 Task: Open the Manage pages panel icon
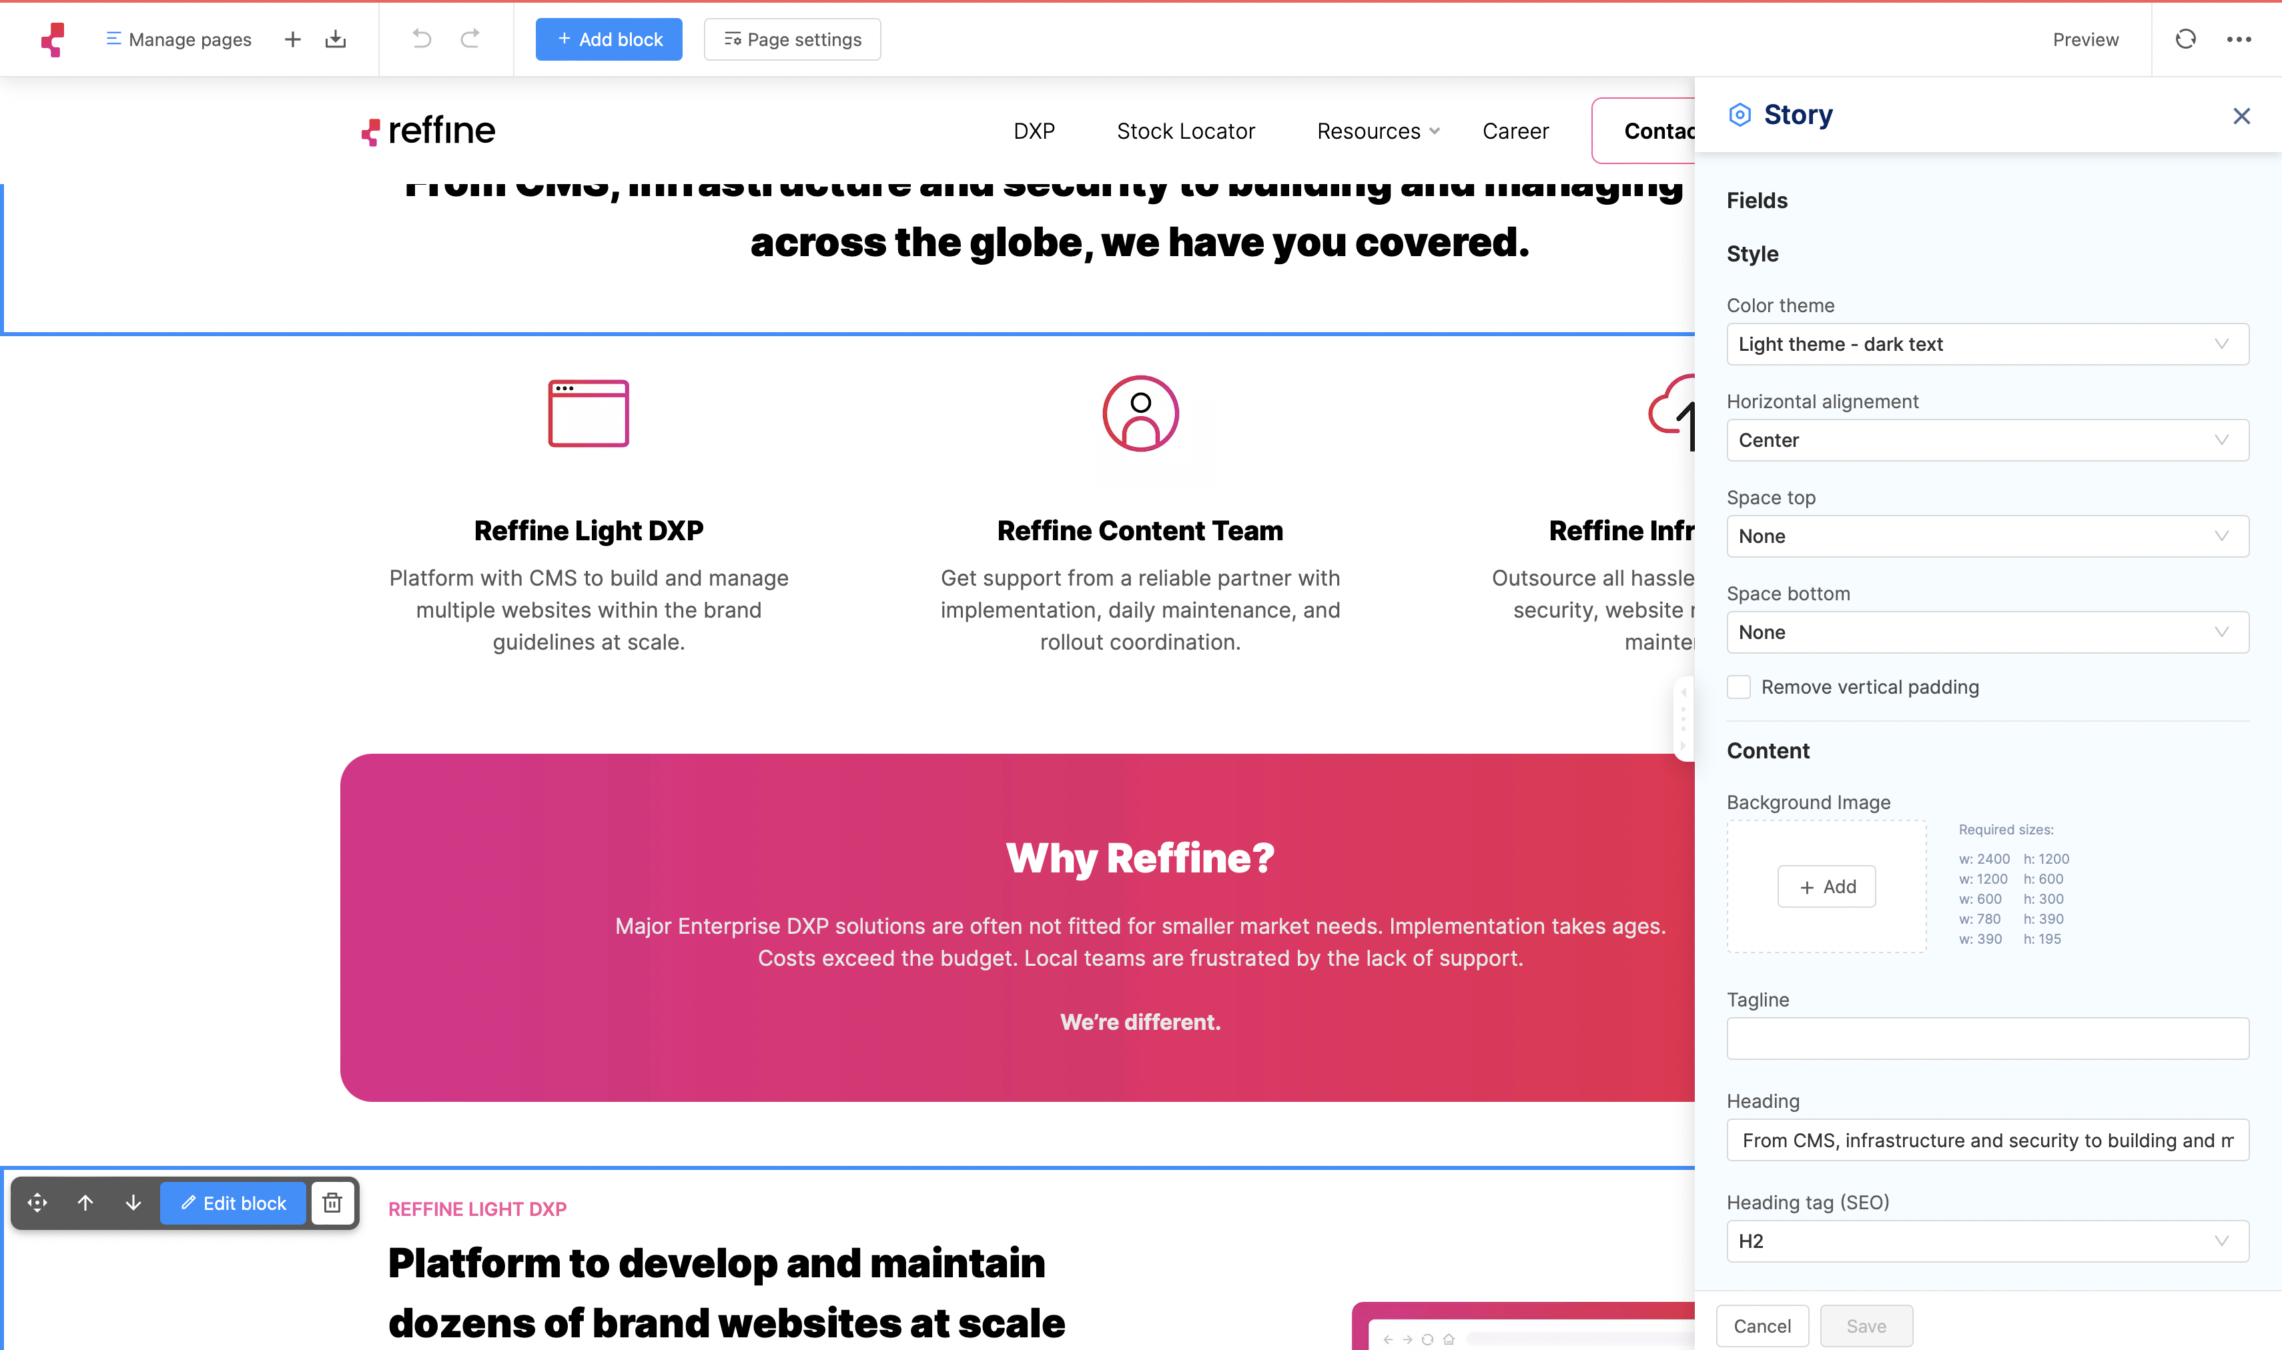coord(113,39)
